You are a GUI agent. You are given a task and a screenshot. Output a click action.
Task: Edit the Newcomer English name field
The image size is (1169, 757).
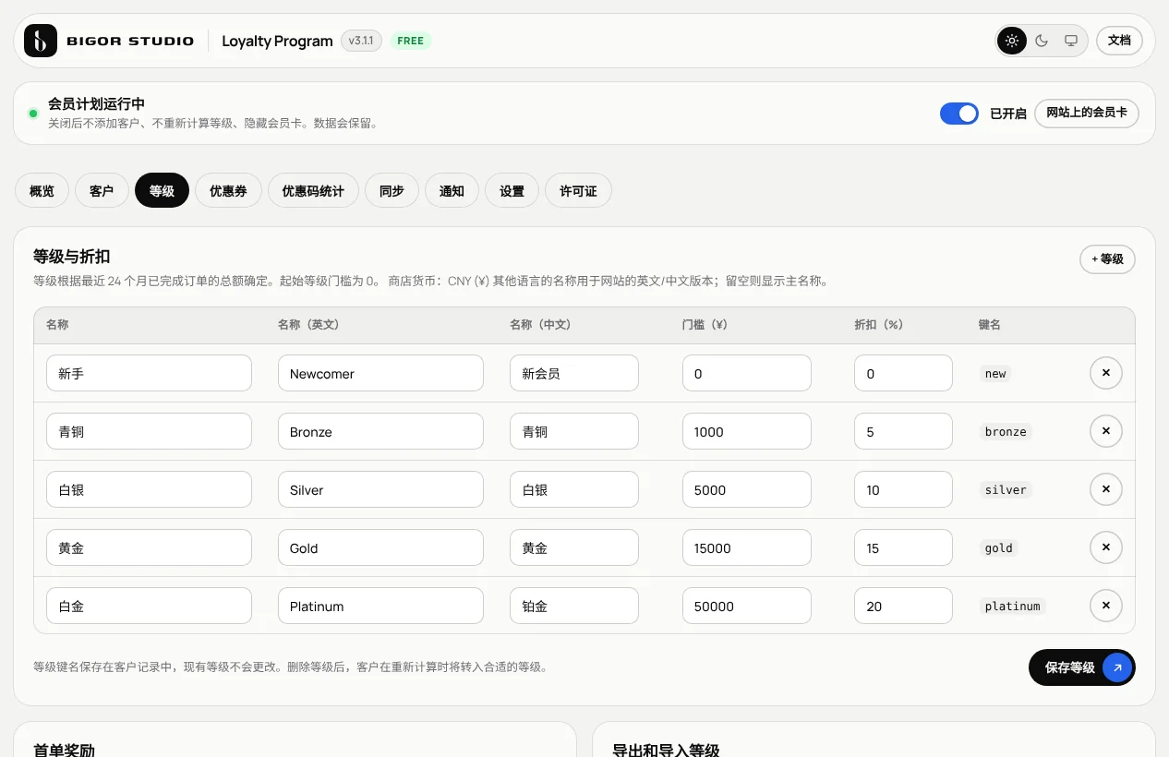click(x=380, y=373)
